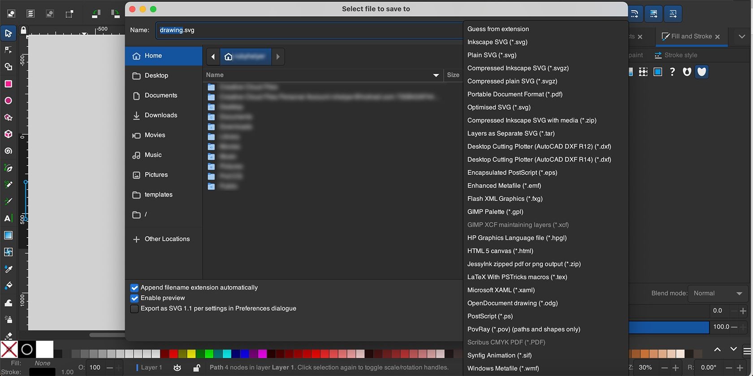Open the Blend mode Normal dropdown
The height and width of the screenshot is (376, 753).
click(x=718, y=293)
